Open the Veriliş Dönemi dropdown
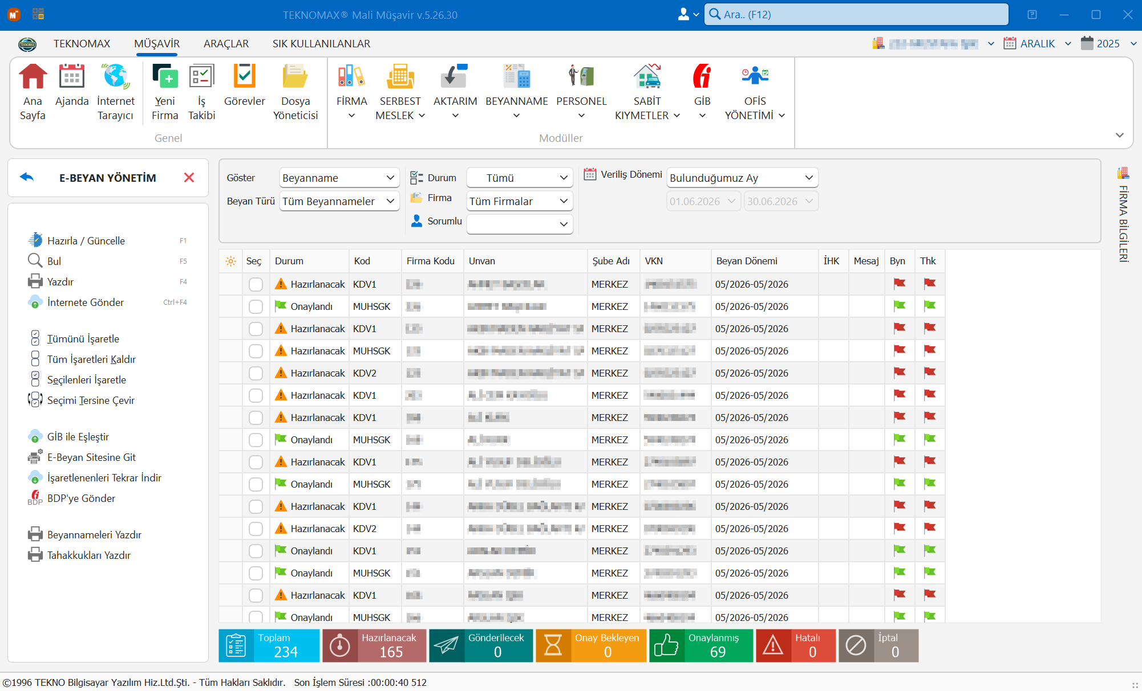 742,178
